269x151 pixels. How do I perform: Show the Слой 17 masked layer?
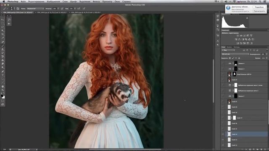pos(223,118)
